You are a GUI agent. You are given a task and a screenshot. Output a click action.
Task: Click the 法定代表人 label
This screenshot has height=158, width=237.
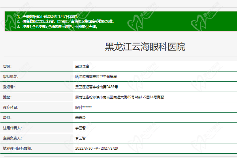click(12, 128)
